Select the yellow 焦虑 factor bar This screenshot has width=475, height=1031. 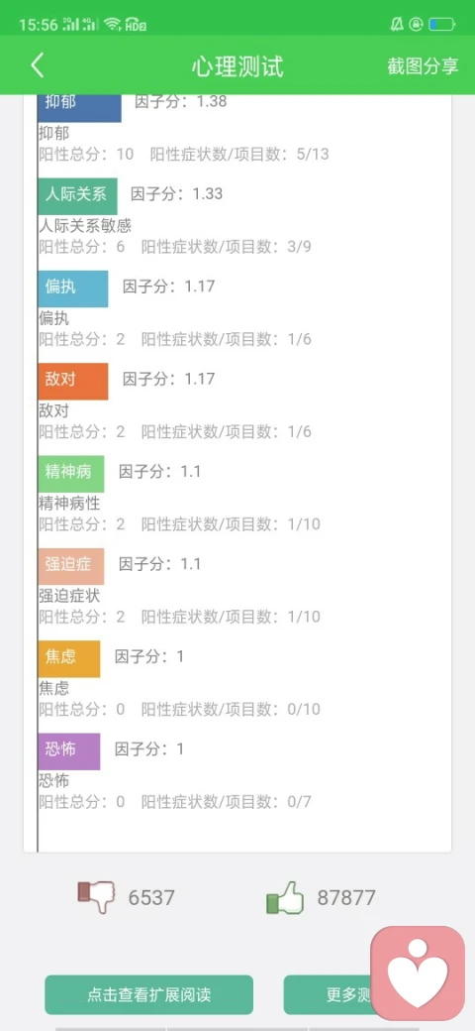69,659
